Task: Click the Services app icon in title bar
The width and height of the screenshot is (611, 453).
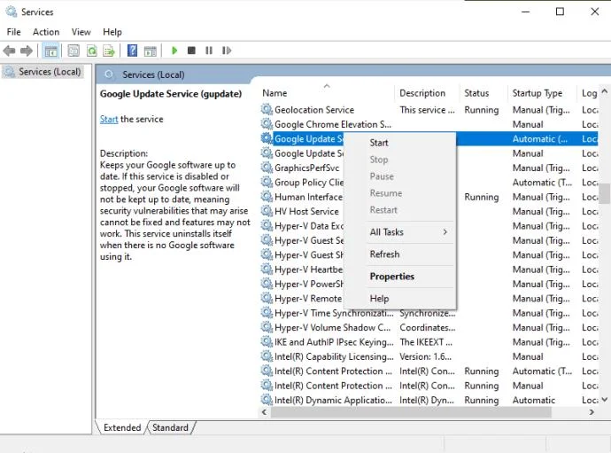Action: tap(12, 12)
